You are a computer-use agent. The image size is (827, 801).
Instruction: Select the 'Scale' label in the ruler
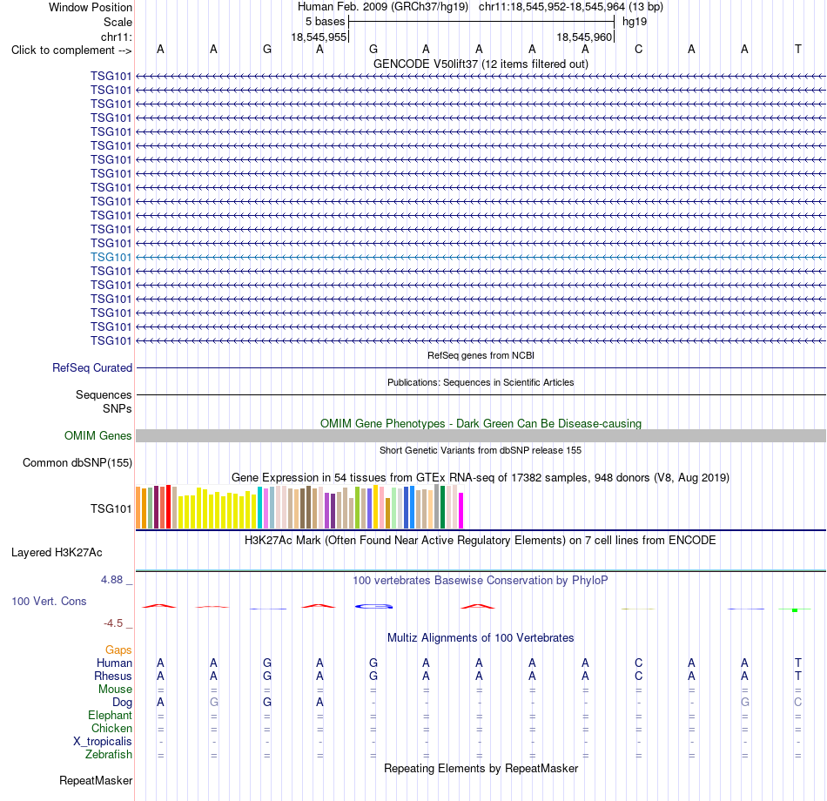118,22
